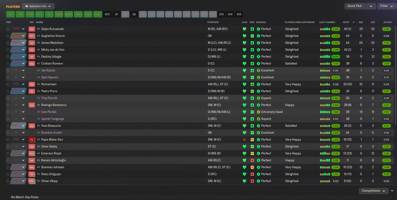Click yellow sharpness icon for Emerson Royal
The image size is (397, 200).
tap(252, 153)
